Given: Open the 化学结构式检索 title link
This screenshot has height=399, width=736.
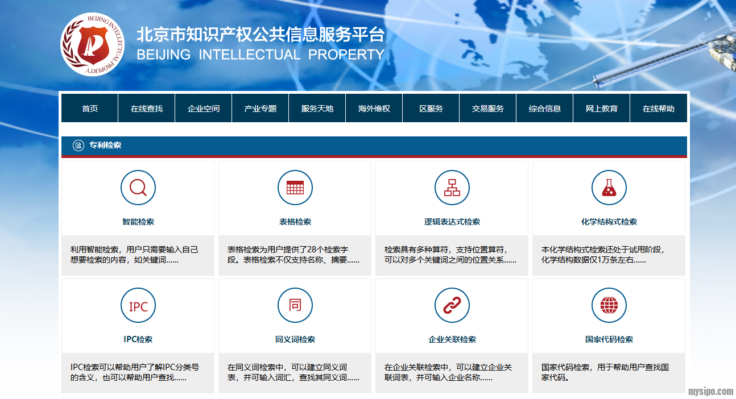Looking at the screenshot, I should point(609,222).
